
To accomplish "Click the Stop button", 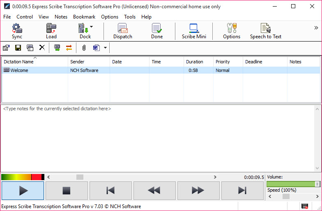I will [67, 190].
